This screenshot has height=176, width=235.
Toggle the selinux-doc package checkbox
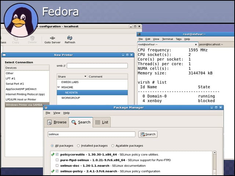[57, 165]
